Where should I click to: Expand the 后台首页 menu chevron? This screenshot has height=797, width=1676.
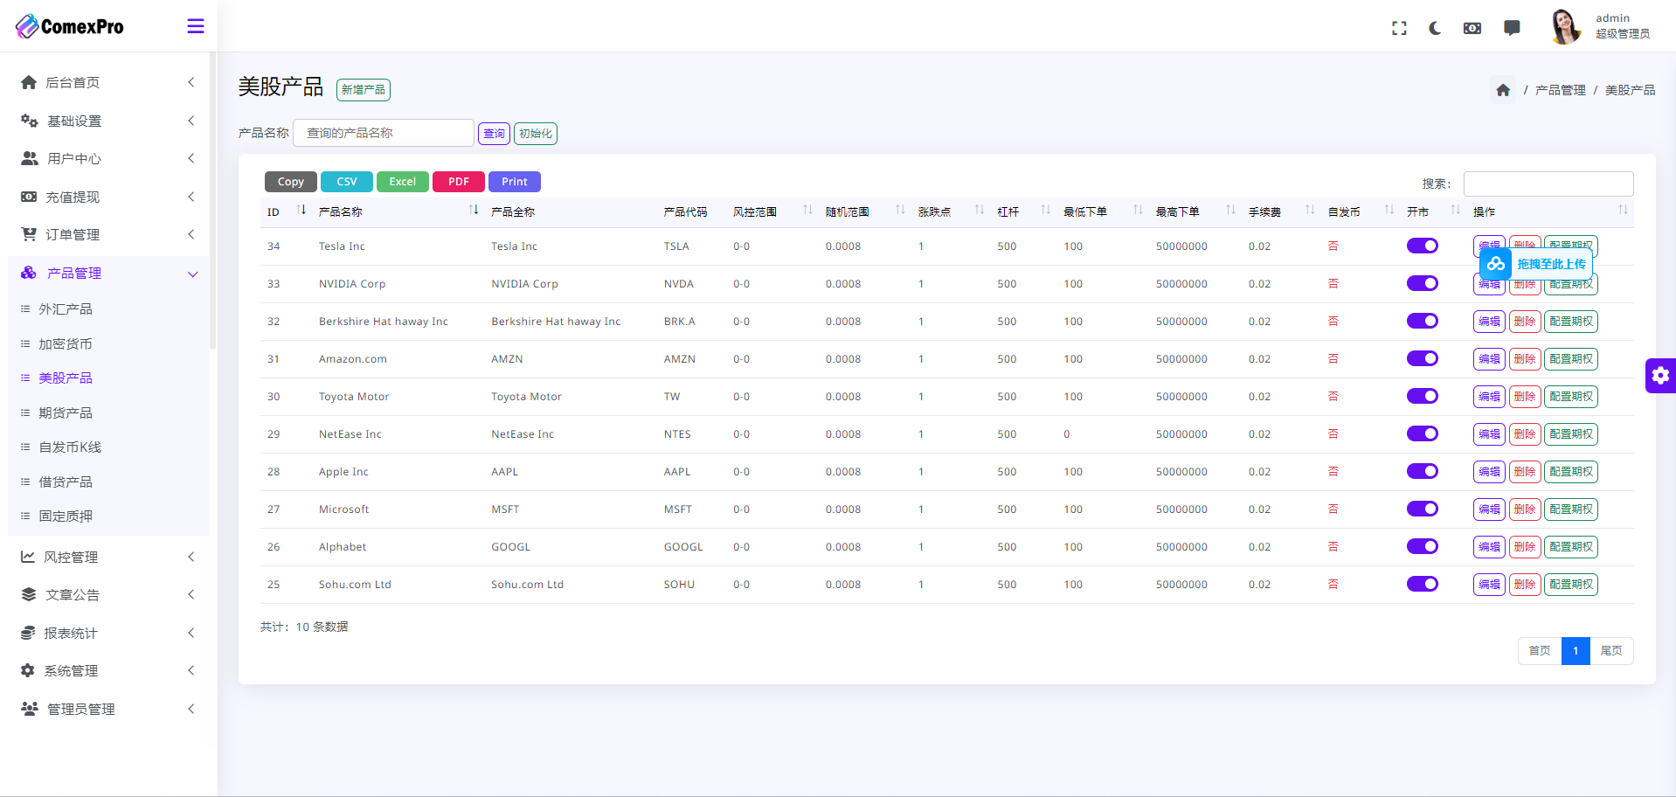(x=191, y=82)
